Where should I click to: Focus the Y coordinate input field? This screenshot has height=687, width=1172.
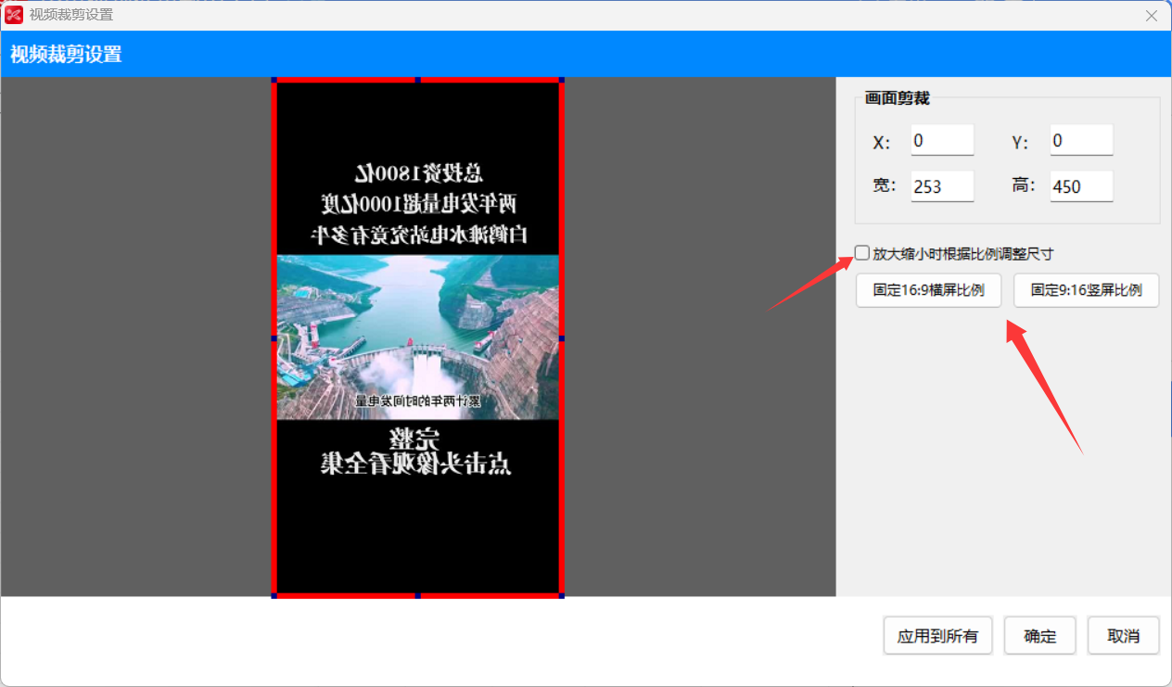coord(1081,140)
